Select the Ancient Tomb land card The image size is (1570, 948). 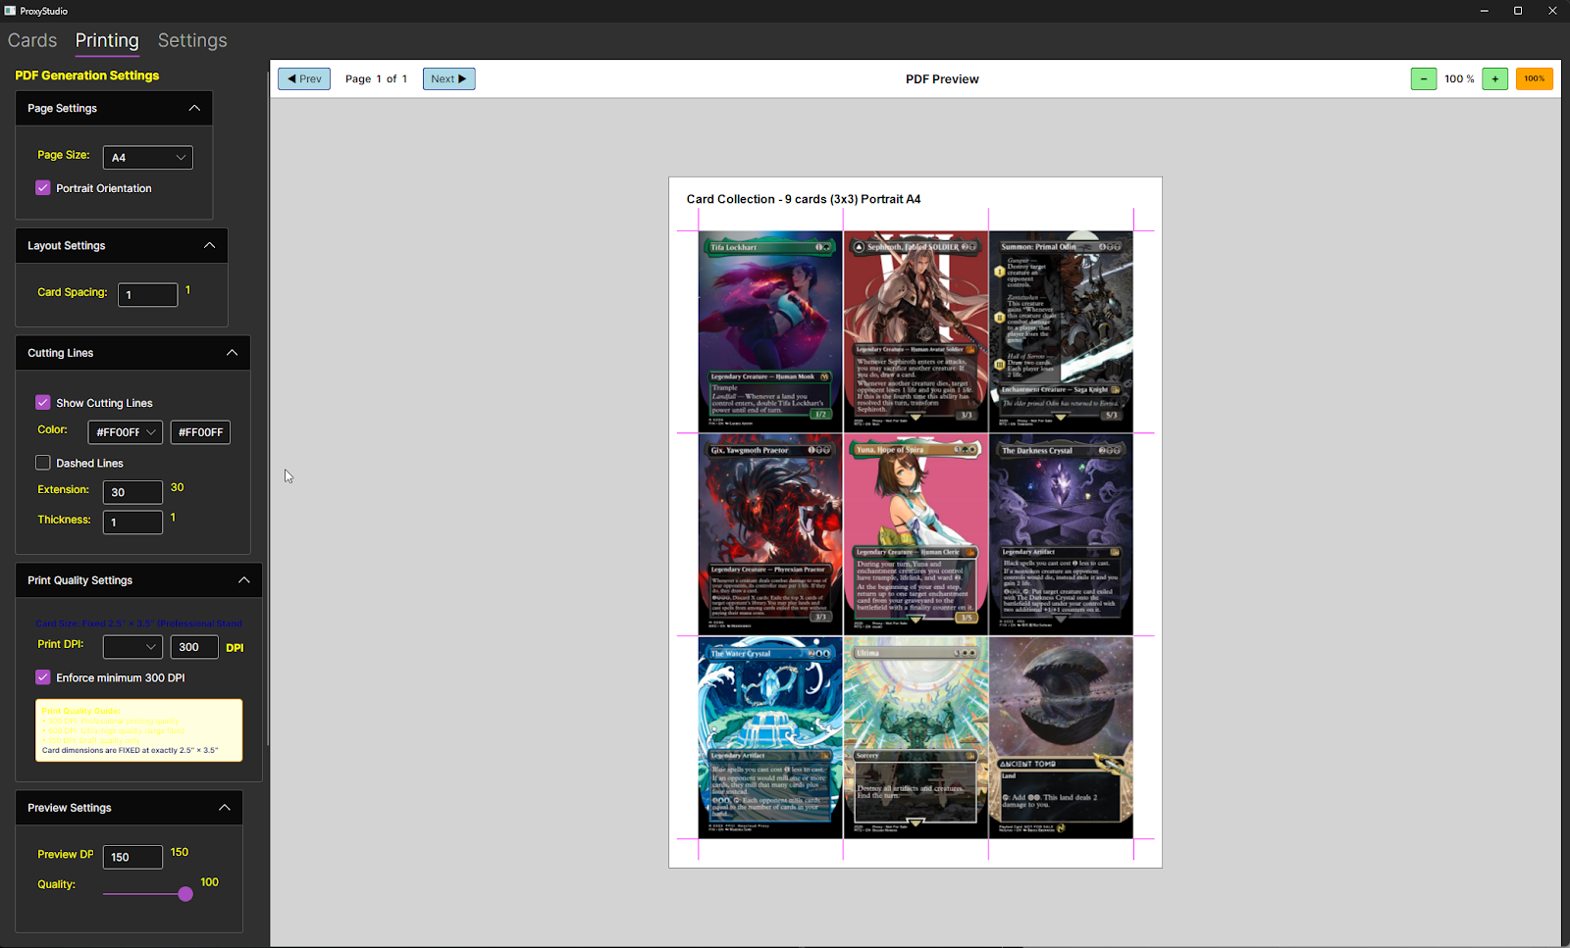coord(1061,737)
